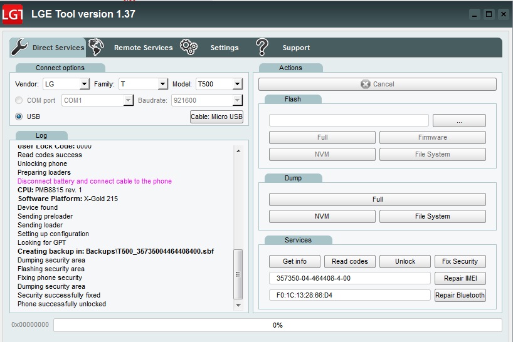The image size is (513, 342).
Task: Click Get info in Services
Action: (x=295, y=261)
